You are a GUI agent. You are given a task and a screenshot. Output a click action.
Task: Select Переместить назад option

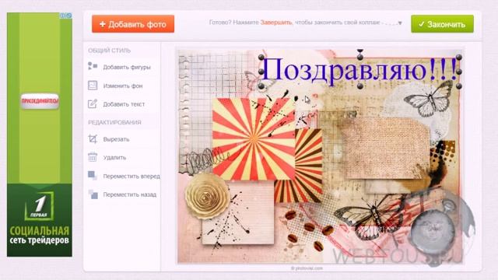[130, 194]
